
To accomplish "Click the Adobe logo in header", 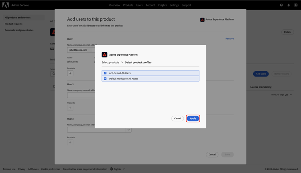I will (6, 5).
